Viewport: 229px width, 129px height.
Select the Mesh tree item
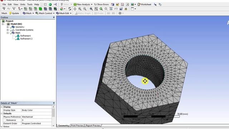tap(18, 33)
